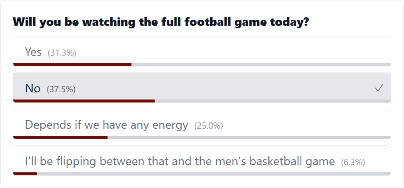Click the word No in the selected option
404x188 pixels.
(33, 88)
